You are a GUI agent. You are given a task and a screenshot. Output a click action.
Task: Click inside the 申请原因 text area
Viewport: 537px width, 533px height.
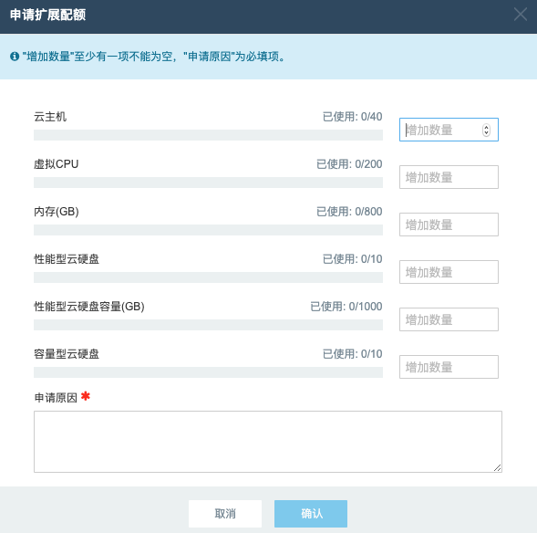click(268, 442)
